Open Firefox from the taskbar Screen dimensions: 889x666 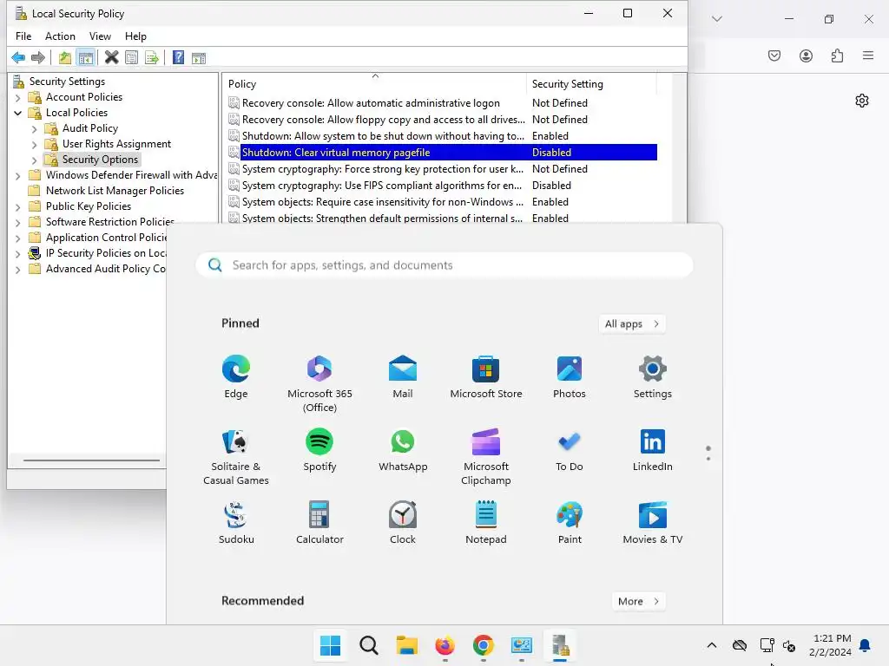445,645
